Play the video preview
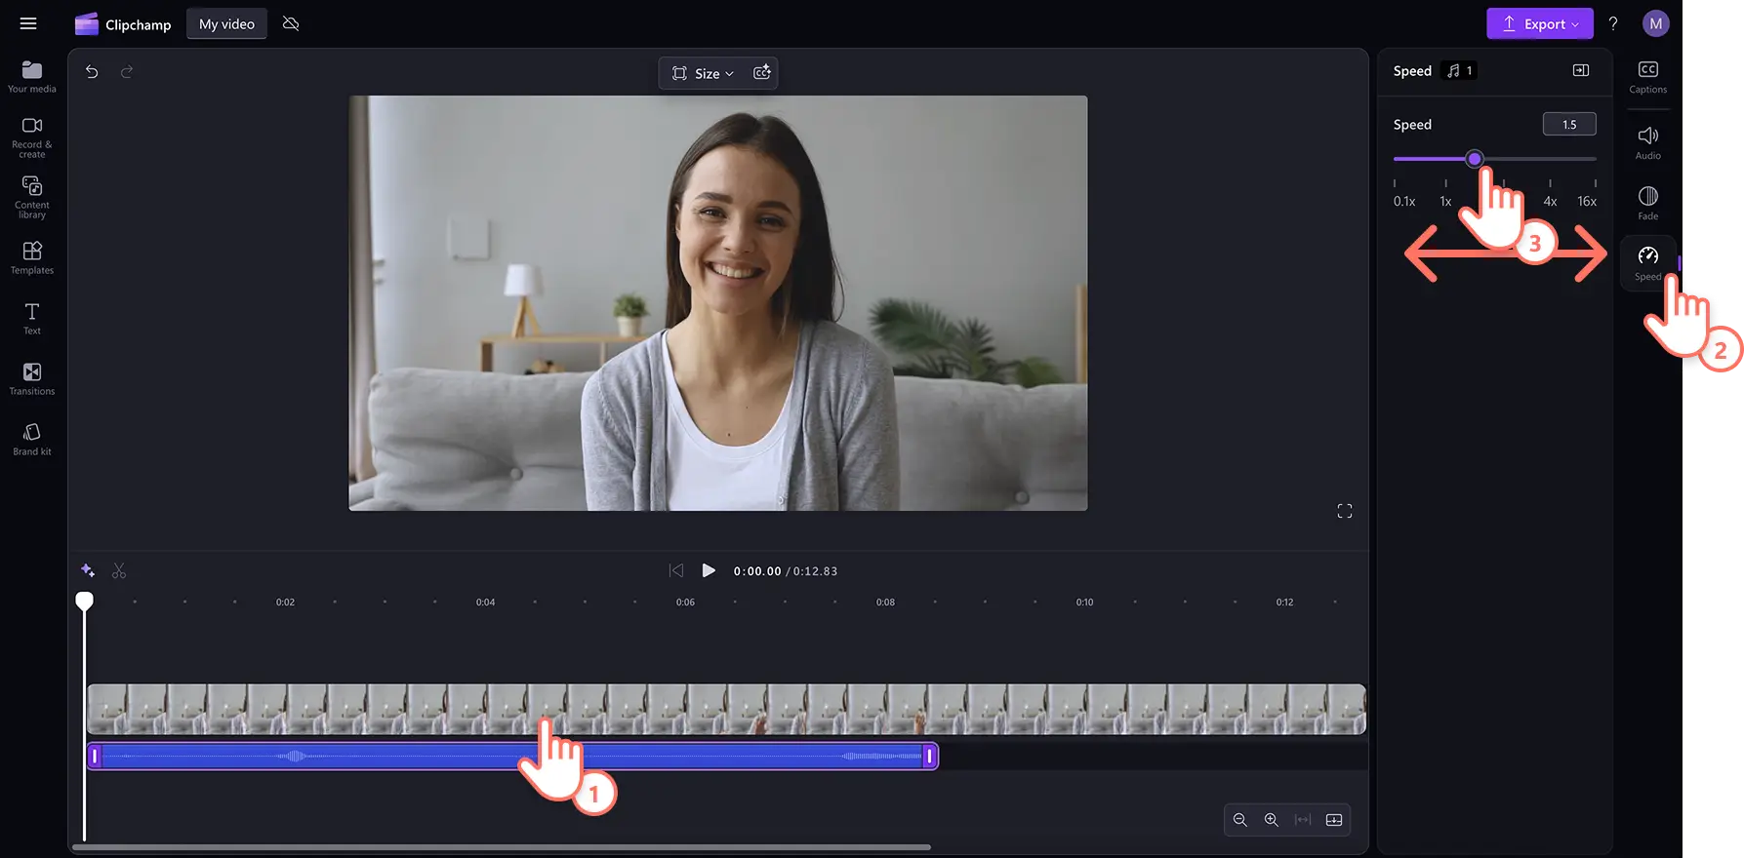The image size is (1744, 858). pyautogui.click(x=709, y=570)
